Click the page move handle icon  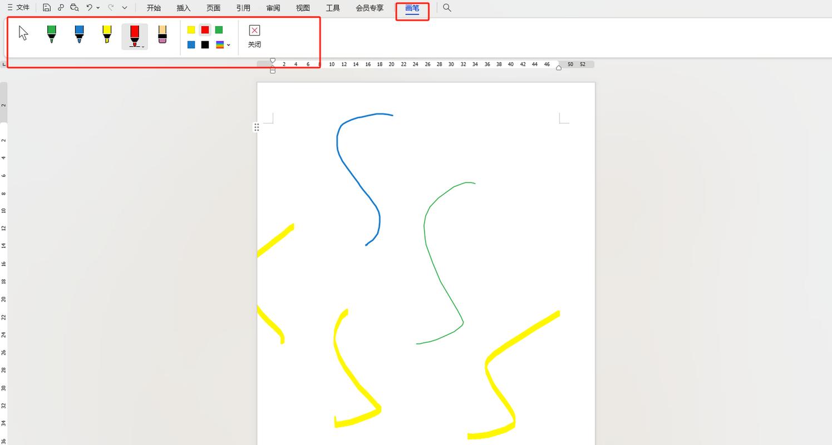[257, 127]
